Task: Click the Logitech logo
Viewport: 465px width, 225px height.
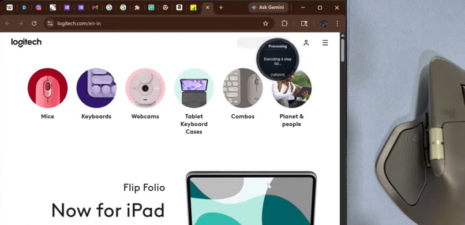Action: tap(26, 43)
